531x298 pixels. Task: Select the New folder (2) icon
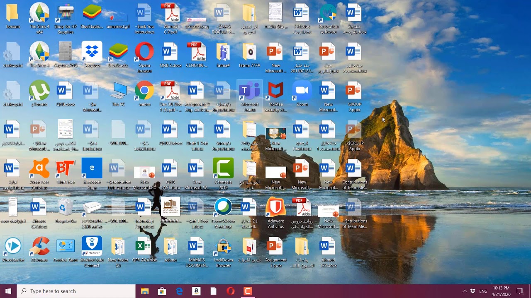(x=118, y=252)
